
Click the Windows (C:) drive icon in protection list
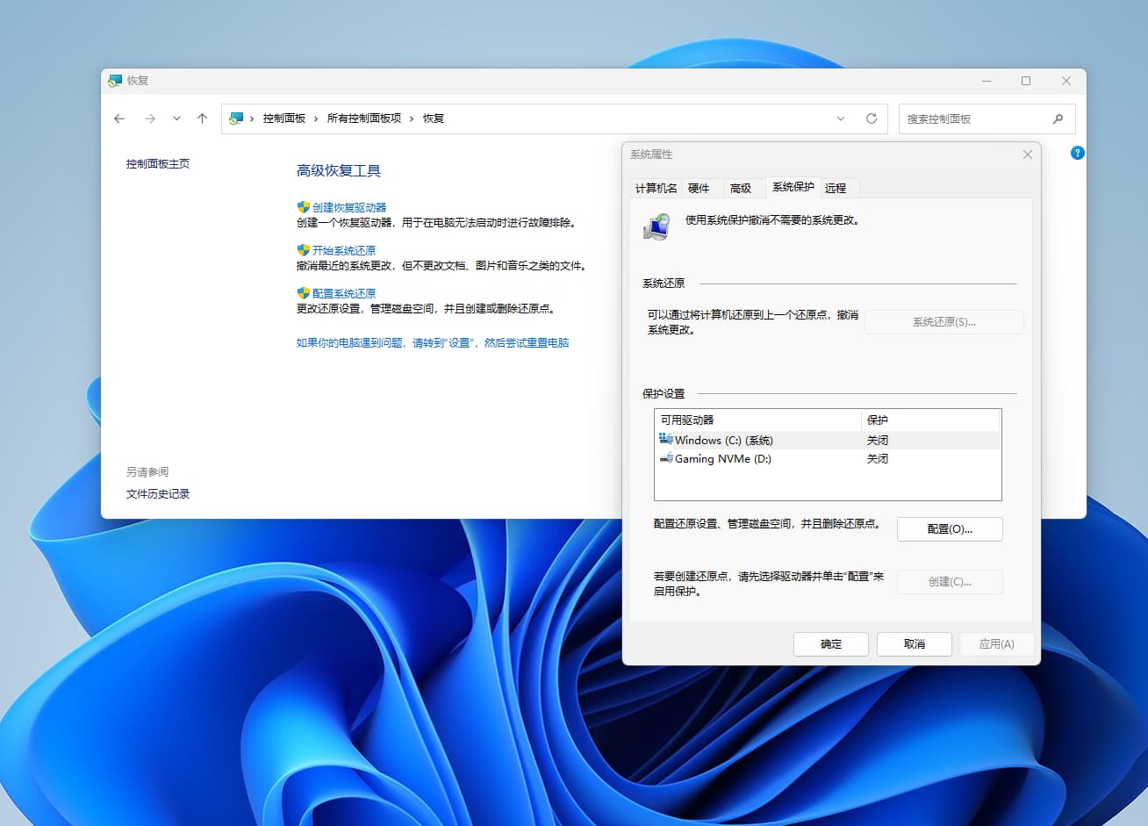664,440
